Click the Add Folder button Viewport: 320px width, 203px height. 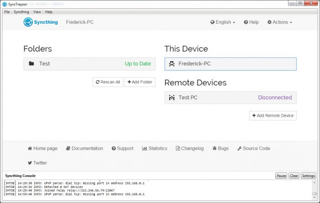[x=140, y=82]
